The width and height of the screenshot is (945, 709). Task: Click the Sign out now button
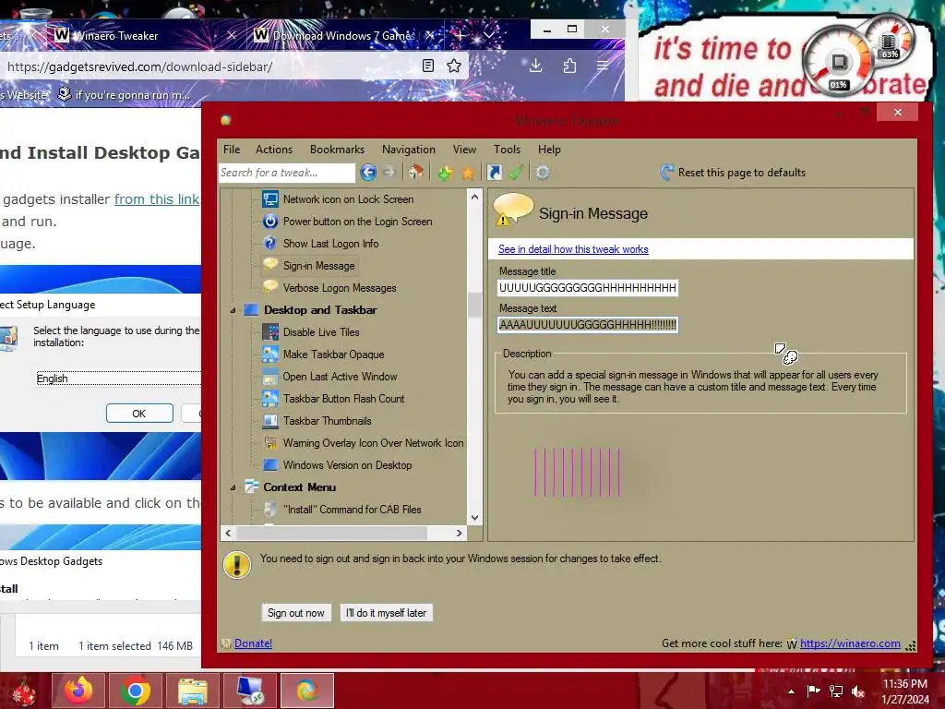coord(296,613)
